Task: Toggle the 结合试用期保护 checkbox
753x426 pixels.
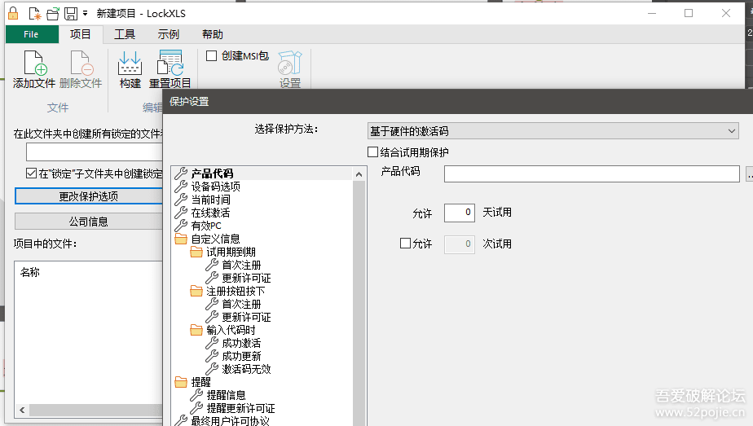Action: pyautogui.click(x=372, y=152)
